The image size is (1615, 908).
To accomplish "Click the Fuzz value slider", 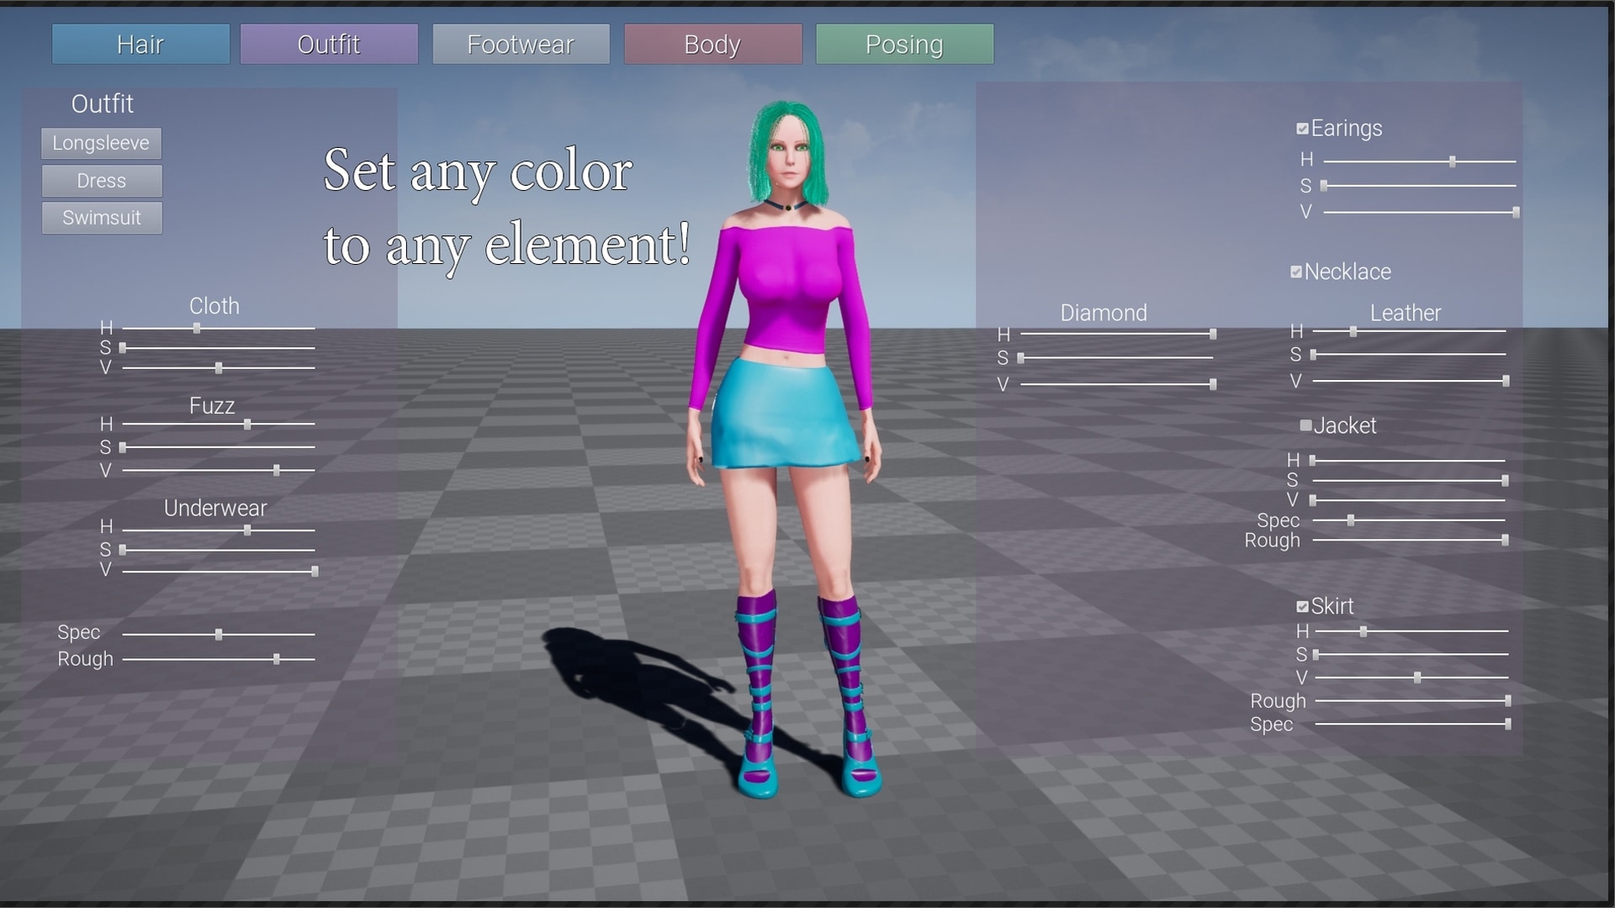I will [x=219, y=470].
